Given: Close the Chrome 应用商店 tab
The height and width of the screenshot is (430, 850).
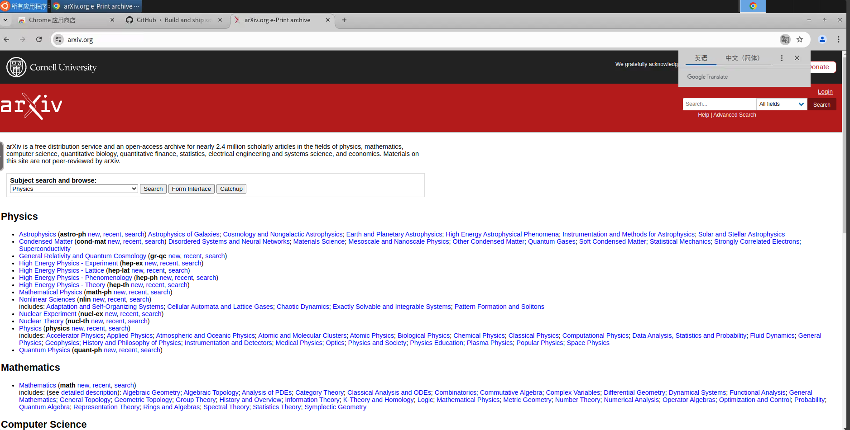Looking at the screenshot, I should [x=112, y=20].
